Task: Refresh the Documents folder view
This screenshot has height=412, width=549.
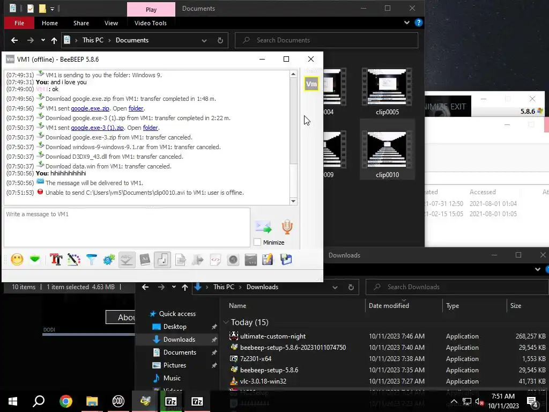Action: click(x=220, y=40)
